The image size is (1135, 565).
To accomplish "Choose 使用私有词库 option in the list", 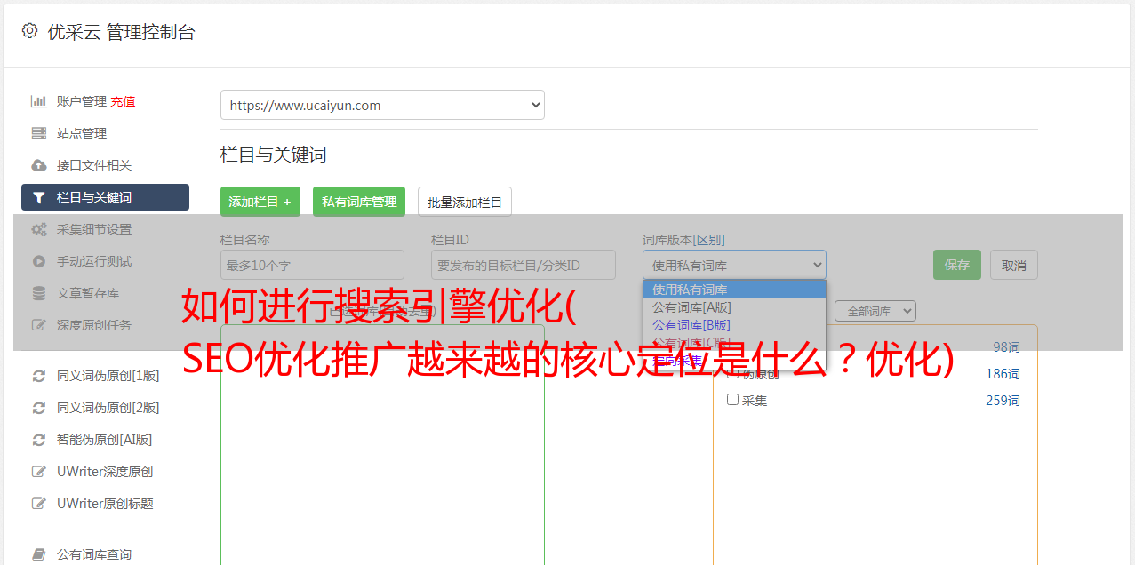I will pyautogui.click(x=734, y=290).
